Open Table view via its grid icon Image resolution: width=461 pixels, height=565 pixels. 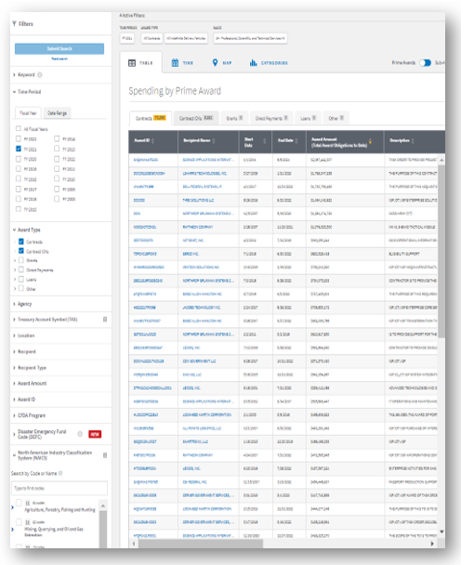(x=132, y=63)
